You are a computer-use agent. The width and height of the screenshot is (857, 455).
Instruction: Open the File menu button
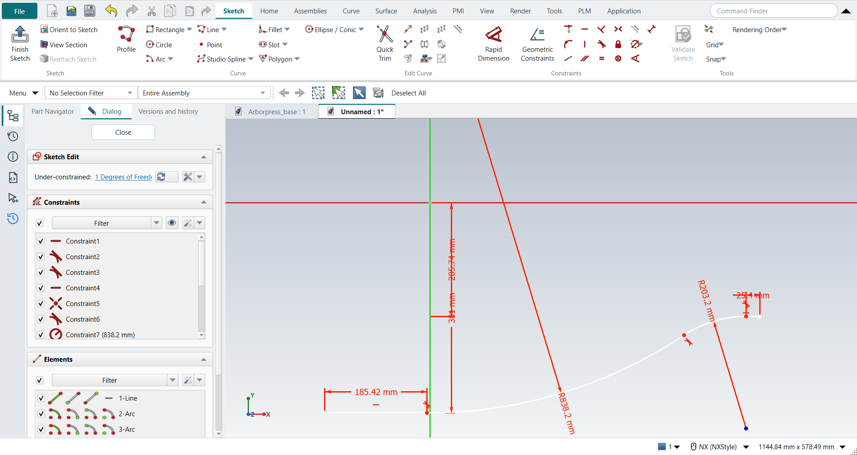[20, 11]
